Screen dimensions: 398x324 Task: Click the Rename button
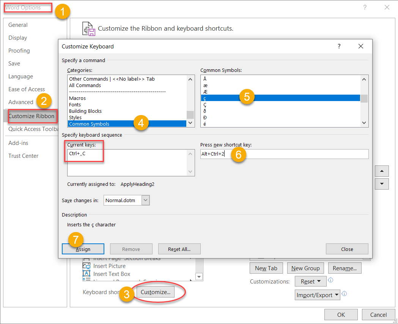pyautogui.click(x=345, y=268)
